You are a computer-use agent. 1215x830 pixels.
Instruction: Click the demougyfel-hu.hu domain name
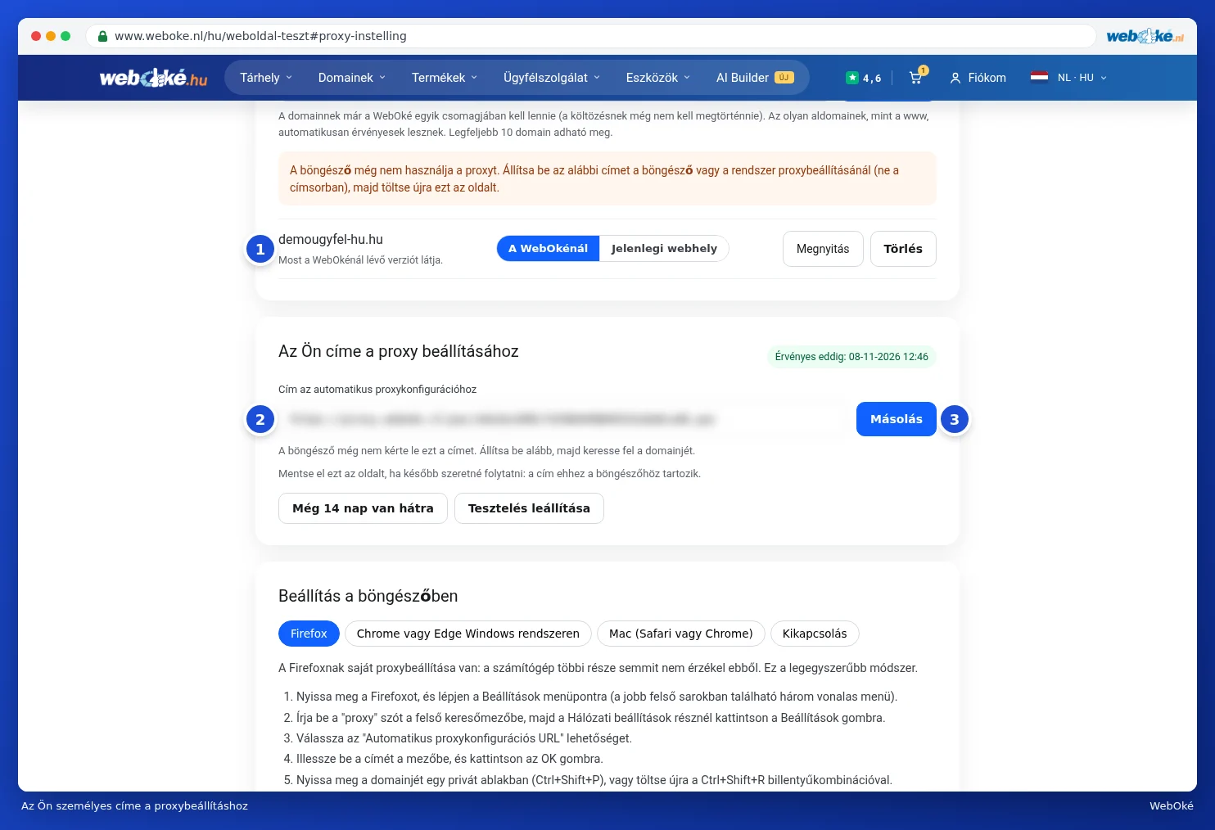click(x=331, y=240)
